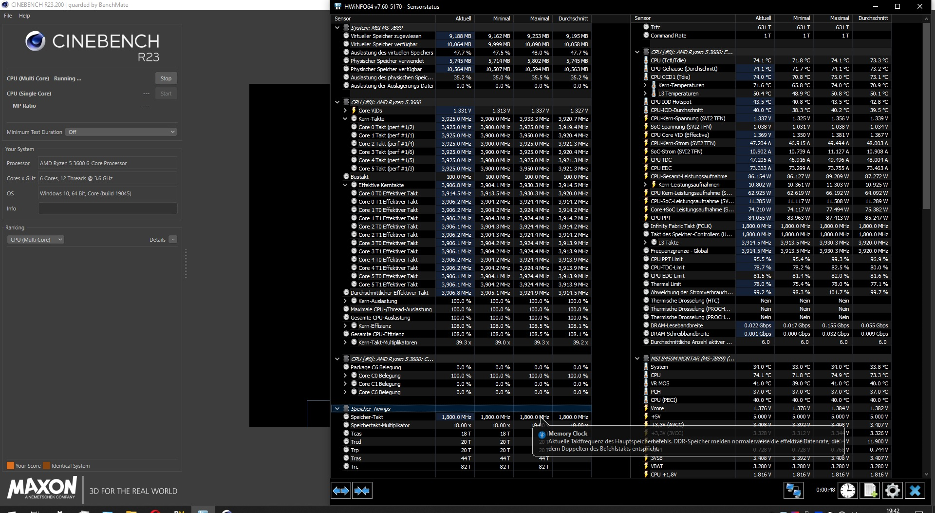
Task: Click the Aktuell column header in left pane
Action: click(455, 19)
